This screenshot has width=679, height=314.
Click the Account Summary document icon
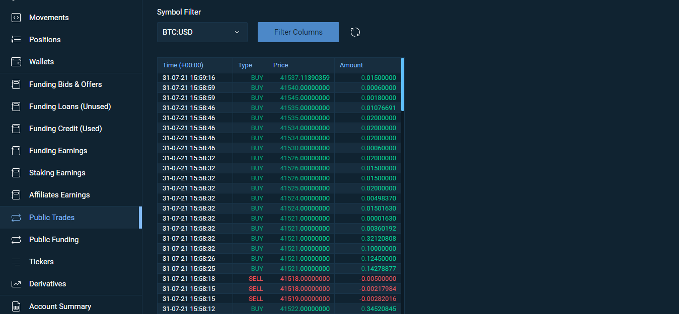[x=16, y=306]
